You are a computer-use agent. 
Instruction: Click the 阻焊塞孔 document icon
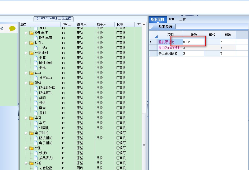pyautogui.click(x=36, y=93)
